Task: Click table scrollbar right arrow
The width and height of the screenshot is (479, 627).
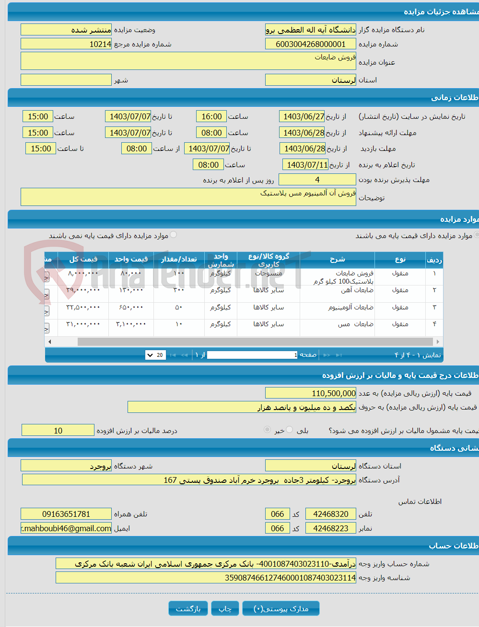Action: click(438, 342)
